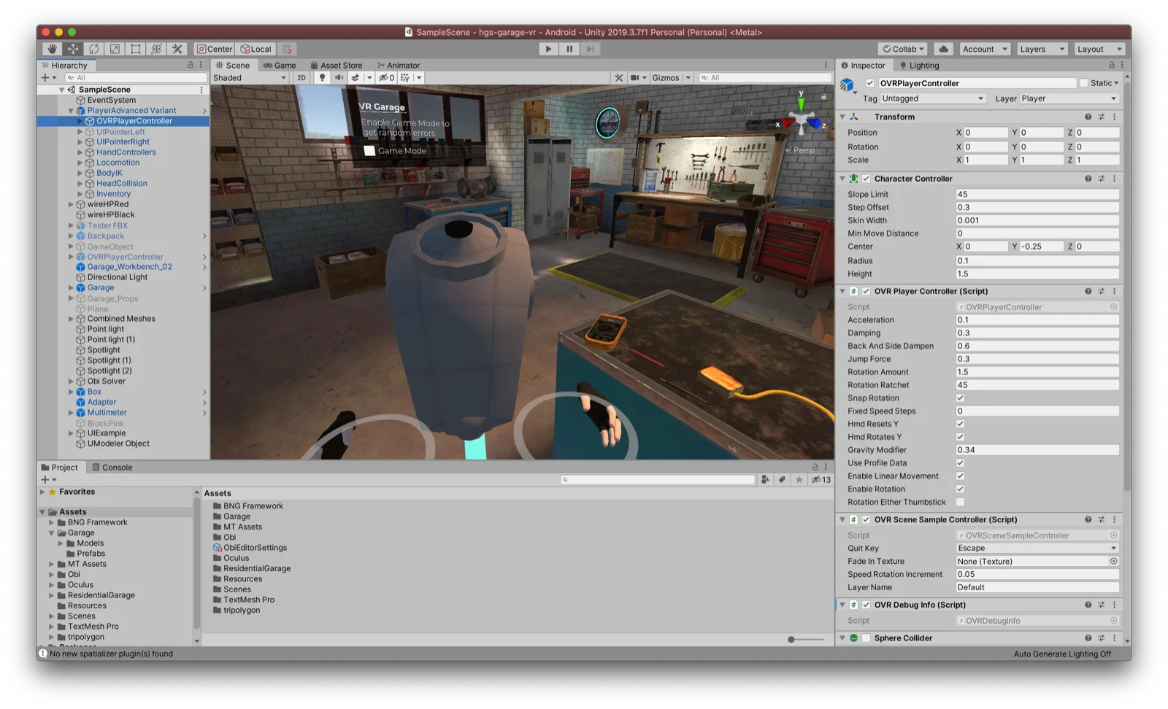This screenshot has height=709, width=1168.
Task: Open the Shaded draw mode dropdown
Action: 248,77
